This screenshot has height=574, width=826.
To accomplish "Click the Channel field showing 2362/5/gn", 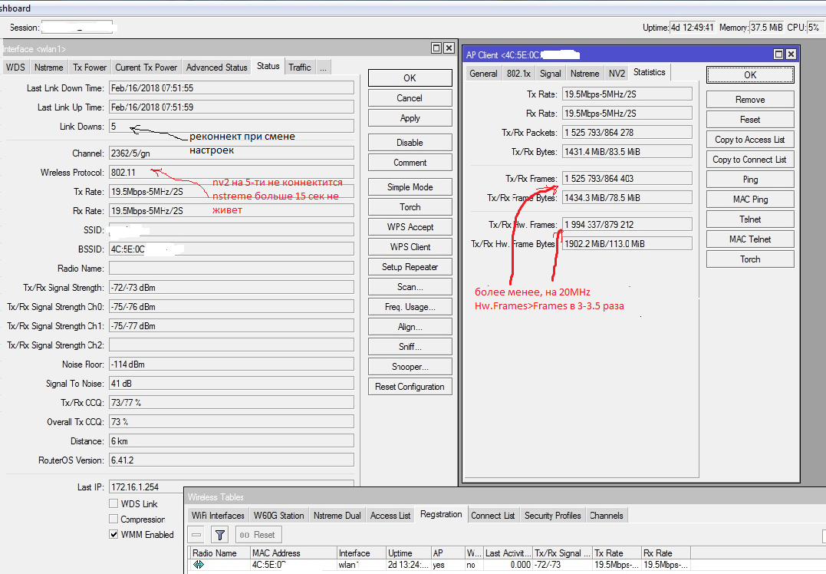I will point(231,153).
